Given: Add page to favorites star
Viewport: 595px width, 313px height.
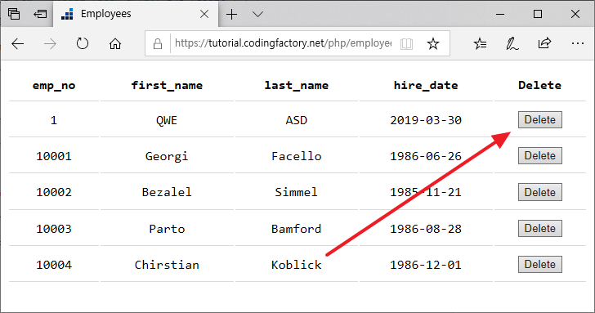Looking at the screenshot, I should [x=433, y=43].
